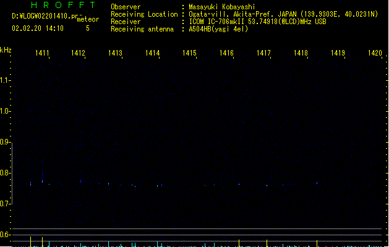Click the Receiver label
Screen dimensions: 389x247
coord(126,22)
